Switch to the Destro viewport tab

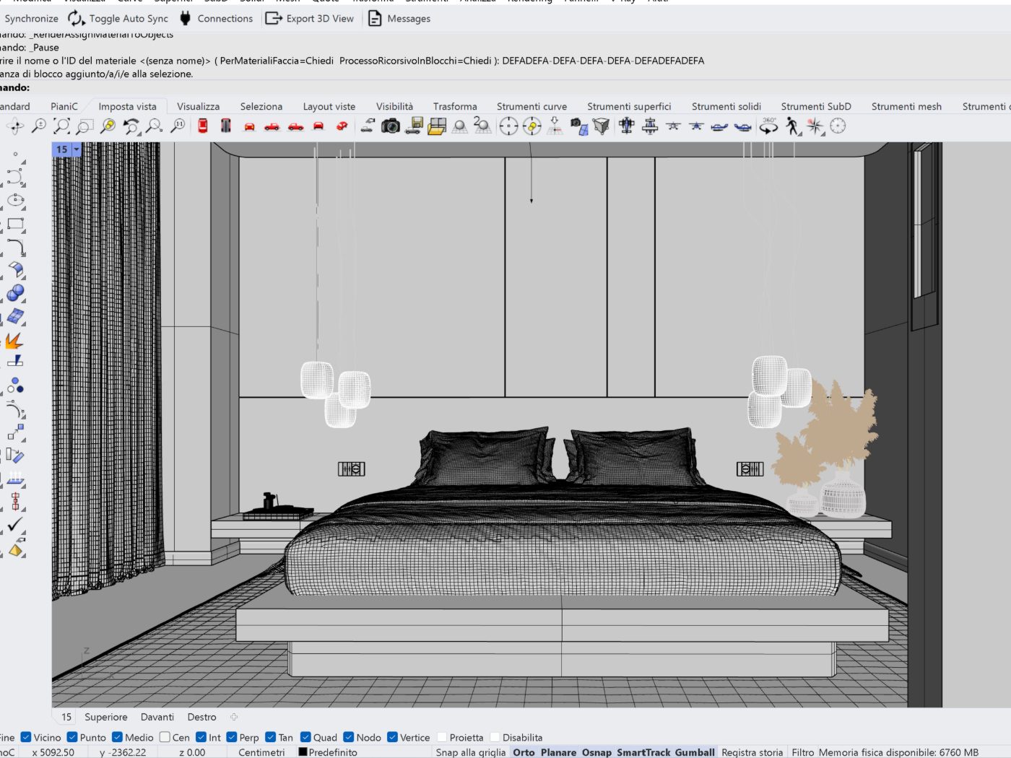point(201,717)
